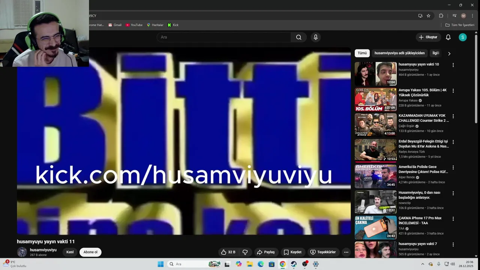Image resolution: width=480 pixels, height=270 pixels.
Task: Open Microsoft Edge from the taskbar
Action: point(261,264)
